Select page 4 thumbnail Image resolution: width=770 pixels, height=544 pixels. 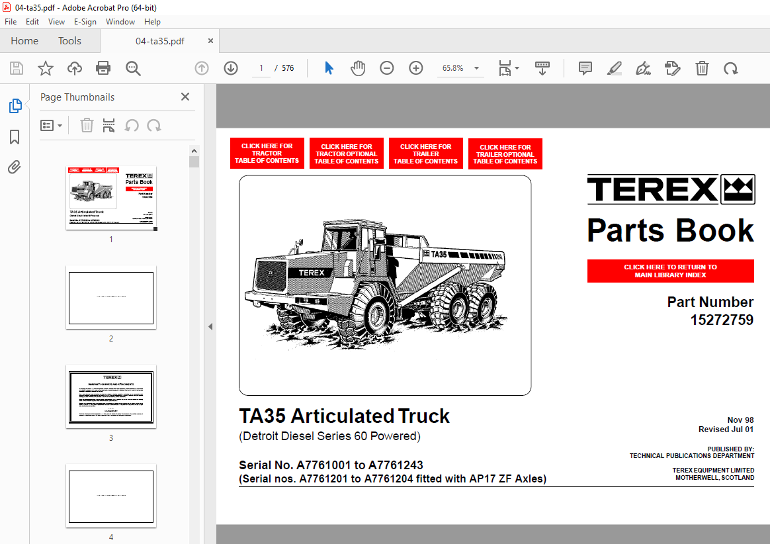tap(112, 496)
